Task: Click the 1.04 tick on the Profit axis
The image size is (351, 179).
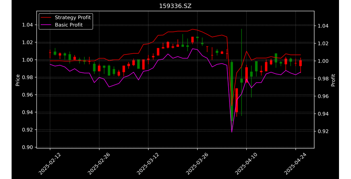Action: tap(323, 26)
